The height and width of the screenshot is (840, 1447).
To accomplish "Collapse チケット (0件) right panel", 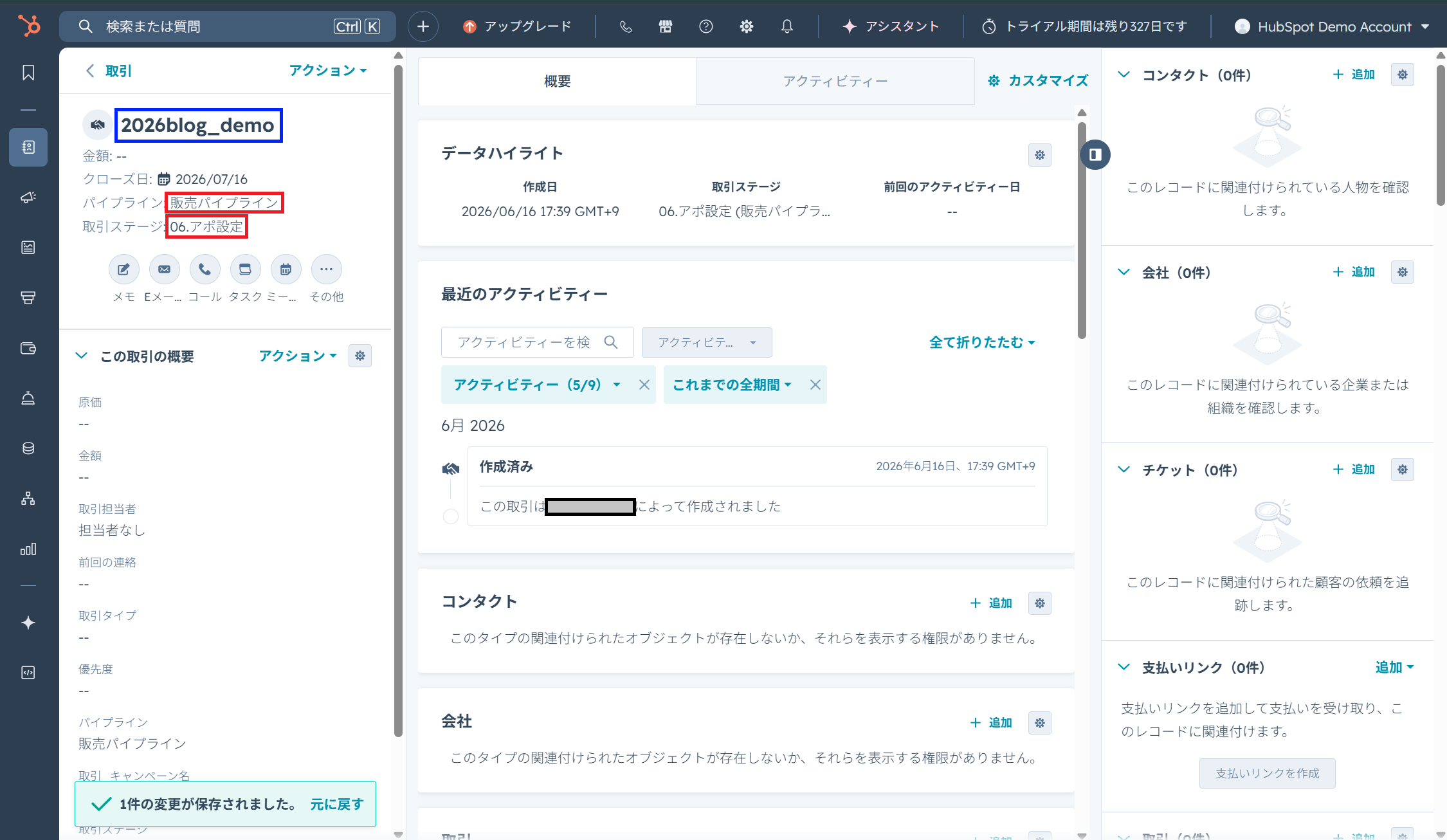I will 1124,470.
